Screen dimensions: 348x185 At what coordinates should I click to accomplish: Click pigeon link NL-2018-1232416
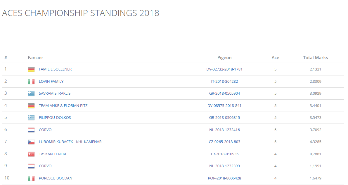[x=224, y=130]
